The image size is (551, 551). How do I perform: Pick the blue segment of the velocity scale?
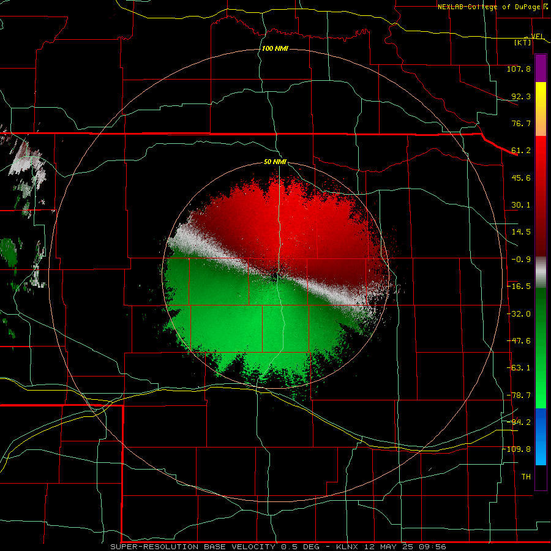(x=541, y=437)
